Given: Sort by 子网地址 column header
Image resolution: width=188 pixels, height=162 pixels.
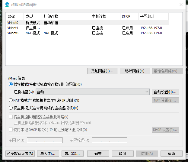Looking at the screenshot, I should click(154, 16).
